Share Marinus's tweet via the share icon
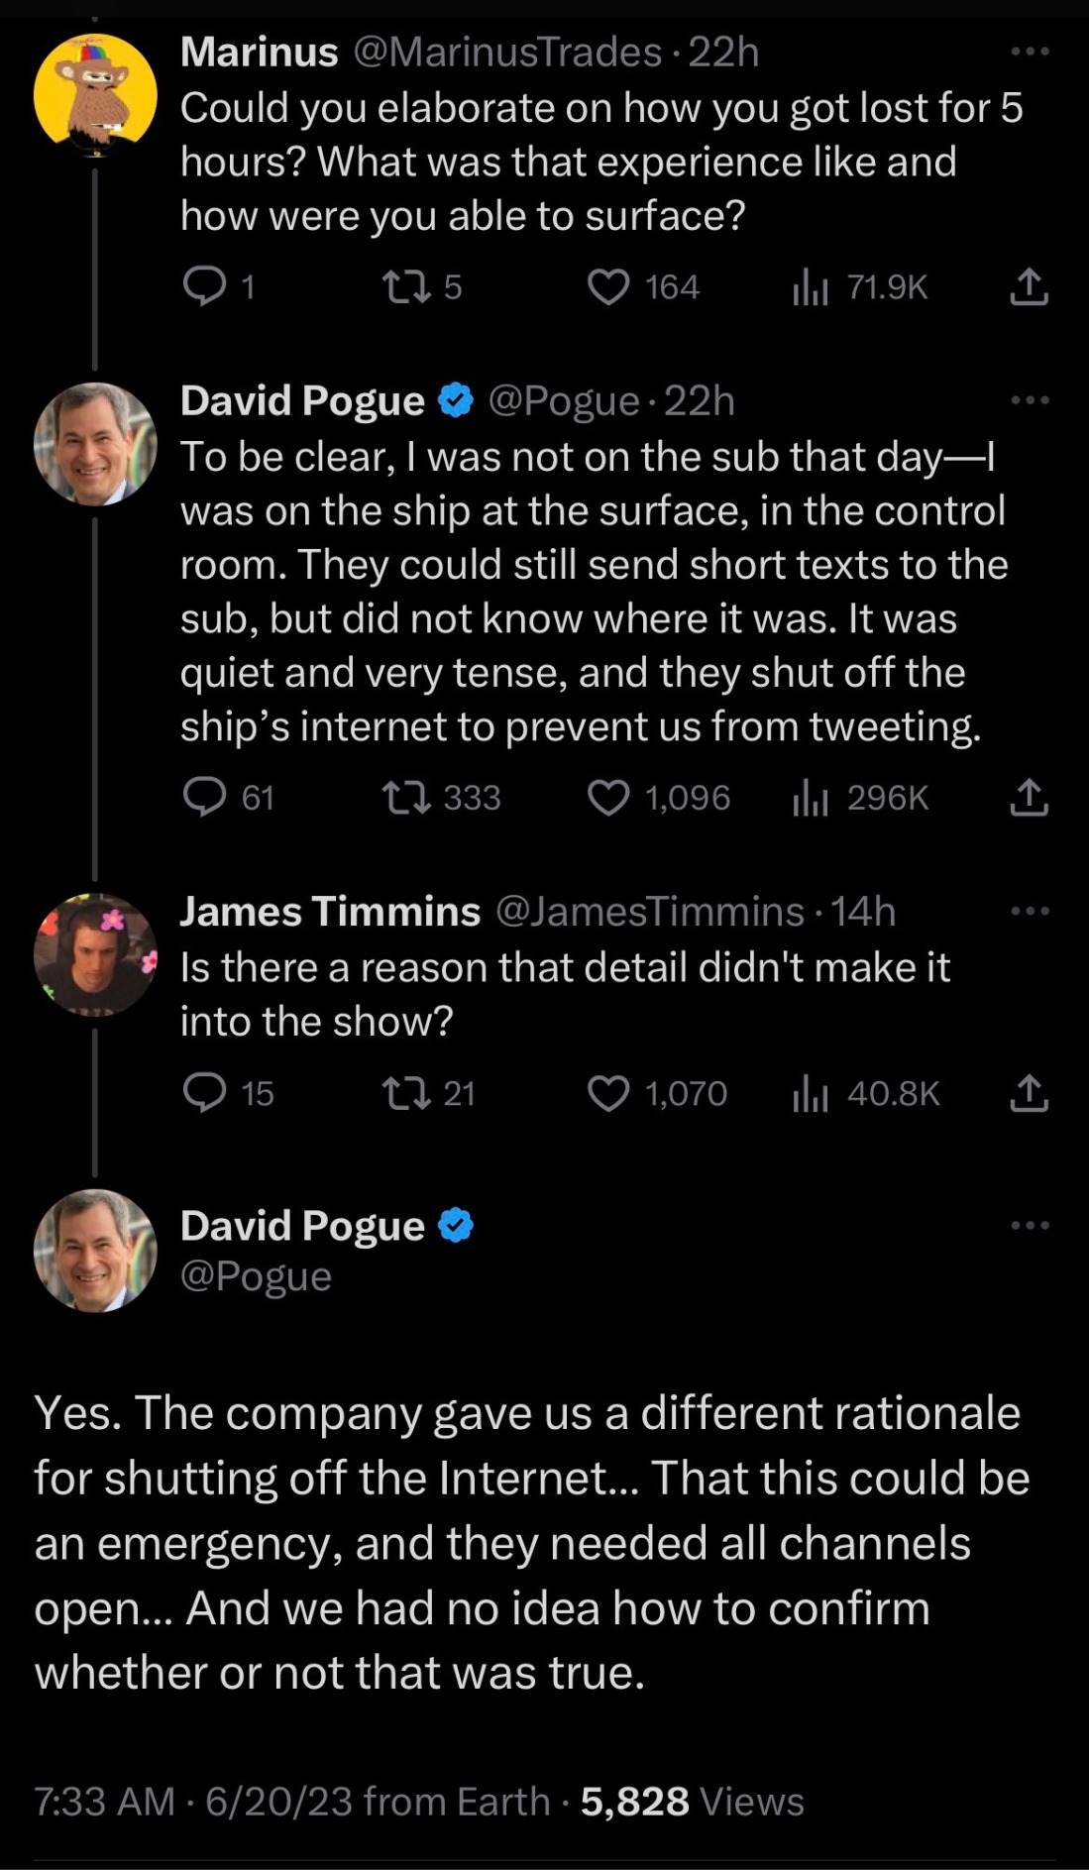The height and width of the screenshot is (1870, 1089). coord(1029,287)
